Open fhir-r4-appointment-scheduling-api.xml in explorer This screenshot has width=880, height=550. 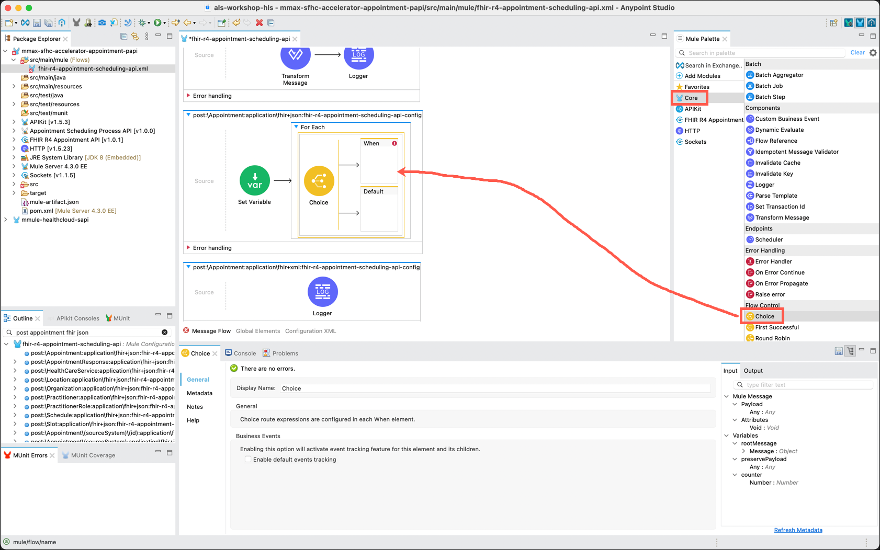pyautogui.click(x=88, y=69)
